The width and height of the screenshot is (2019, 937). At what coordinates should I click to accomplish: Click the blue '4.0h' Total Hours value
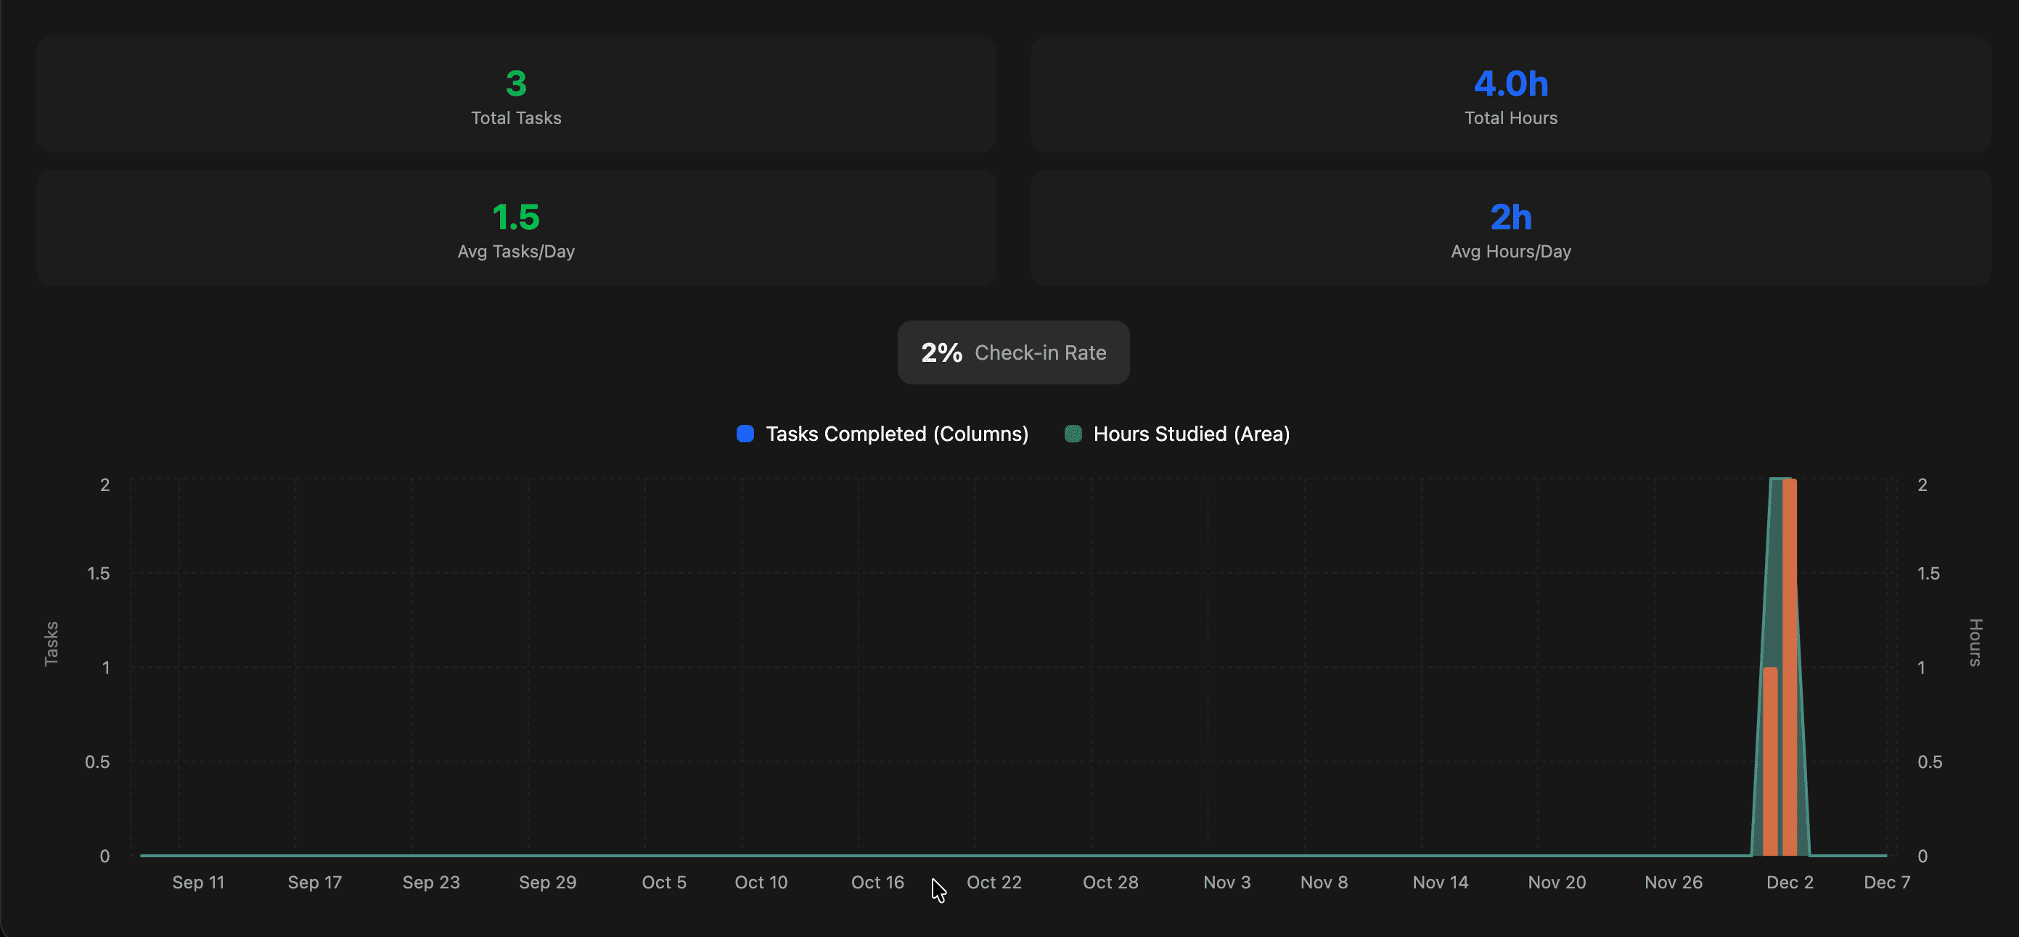coord(1511,84)
